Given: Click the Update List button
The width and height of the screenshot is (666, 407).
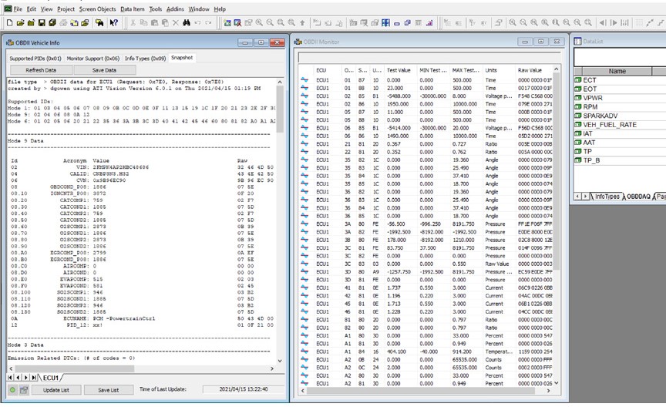Looking at the screenshot, I should (x=55, y=391).
